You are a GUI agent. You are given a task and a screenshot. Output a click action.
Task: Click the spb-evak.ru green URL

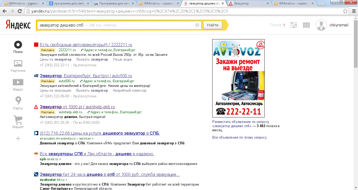pyautogui.click(x=49, y=159)
